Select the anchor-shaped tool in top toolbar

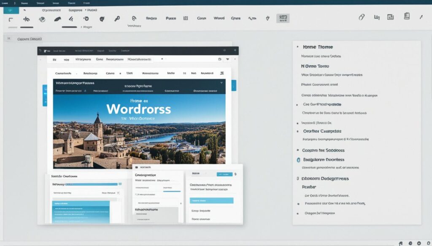[x=27, y=19]
